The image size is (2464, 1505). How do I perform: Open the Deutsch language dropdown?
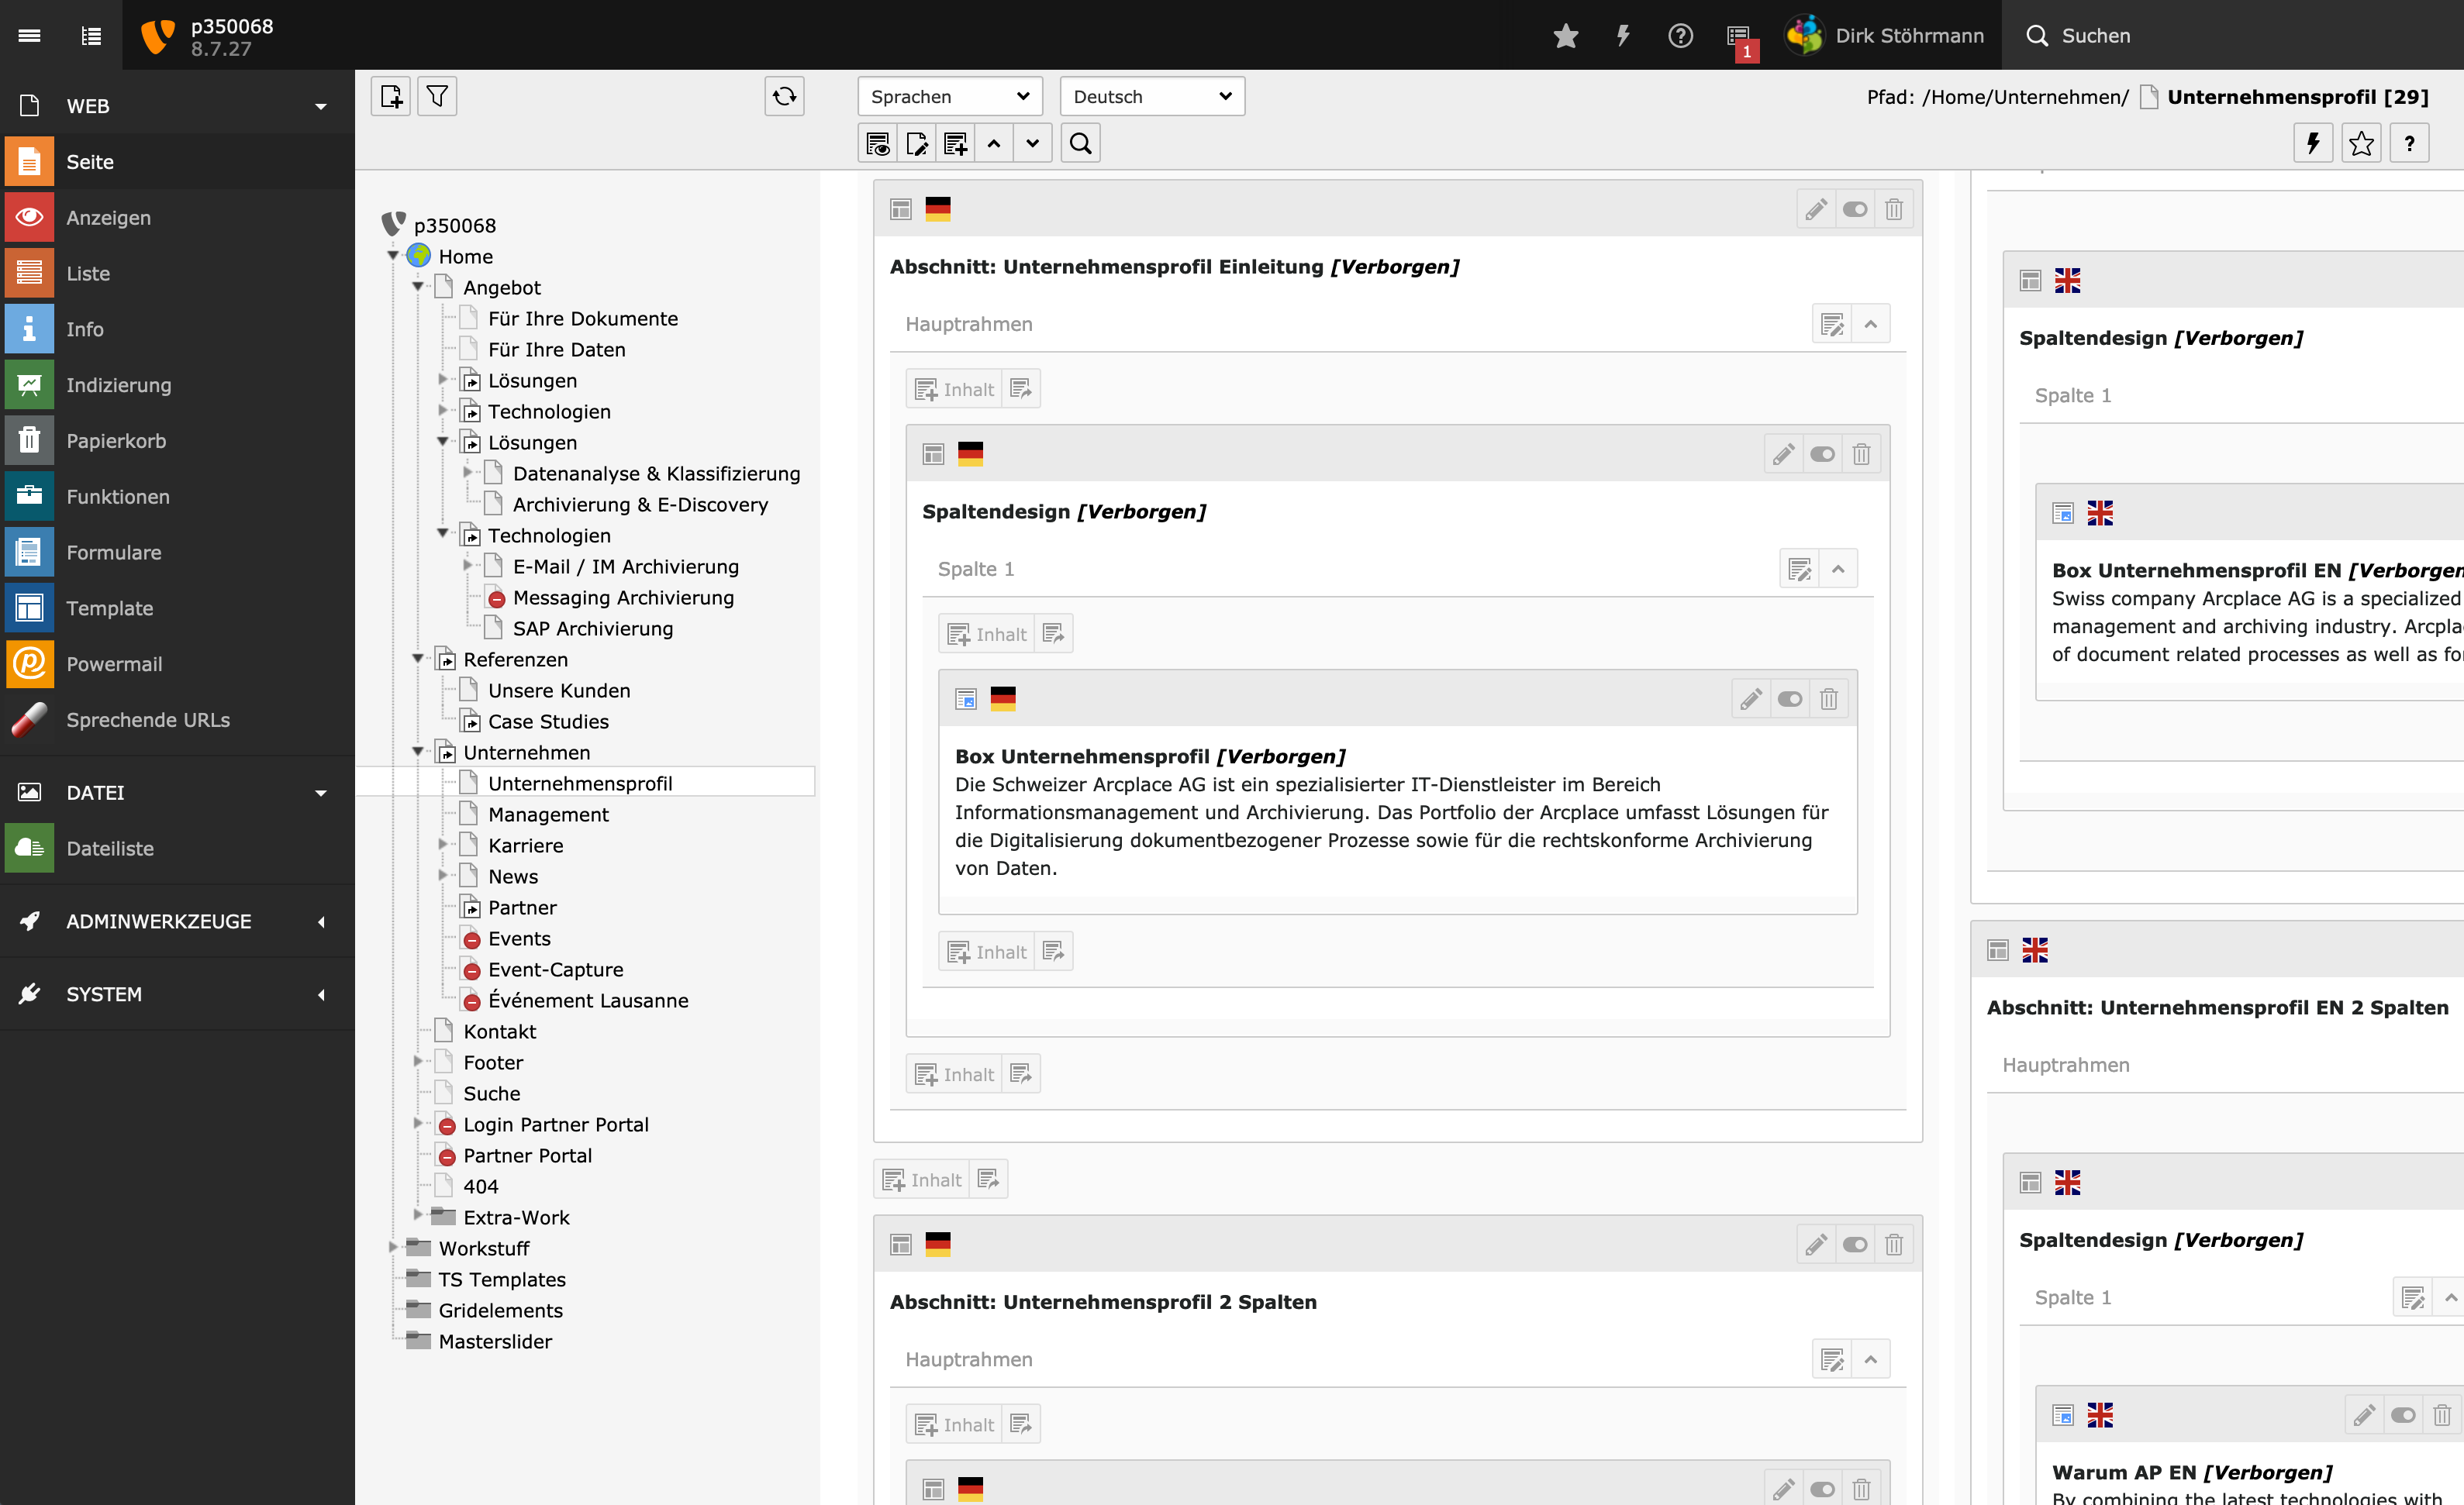[x=1152, y=96]
